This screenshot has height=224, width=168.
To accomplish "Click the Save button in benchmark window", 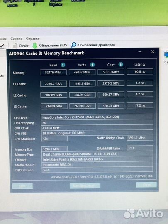I will click(x=22, y=186).
